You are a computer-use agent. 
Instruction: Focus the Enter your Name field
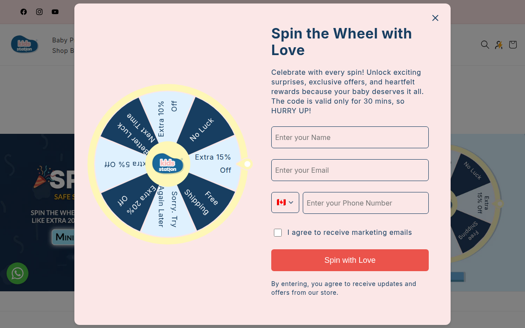[350, 137]
